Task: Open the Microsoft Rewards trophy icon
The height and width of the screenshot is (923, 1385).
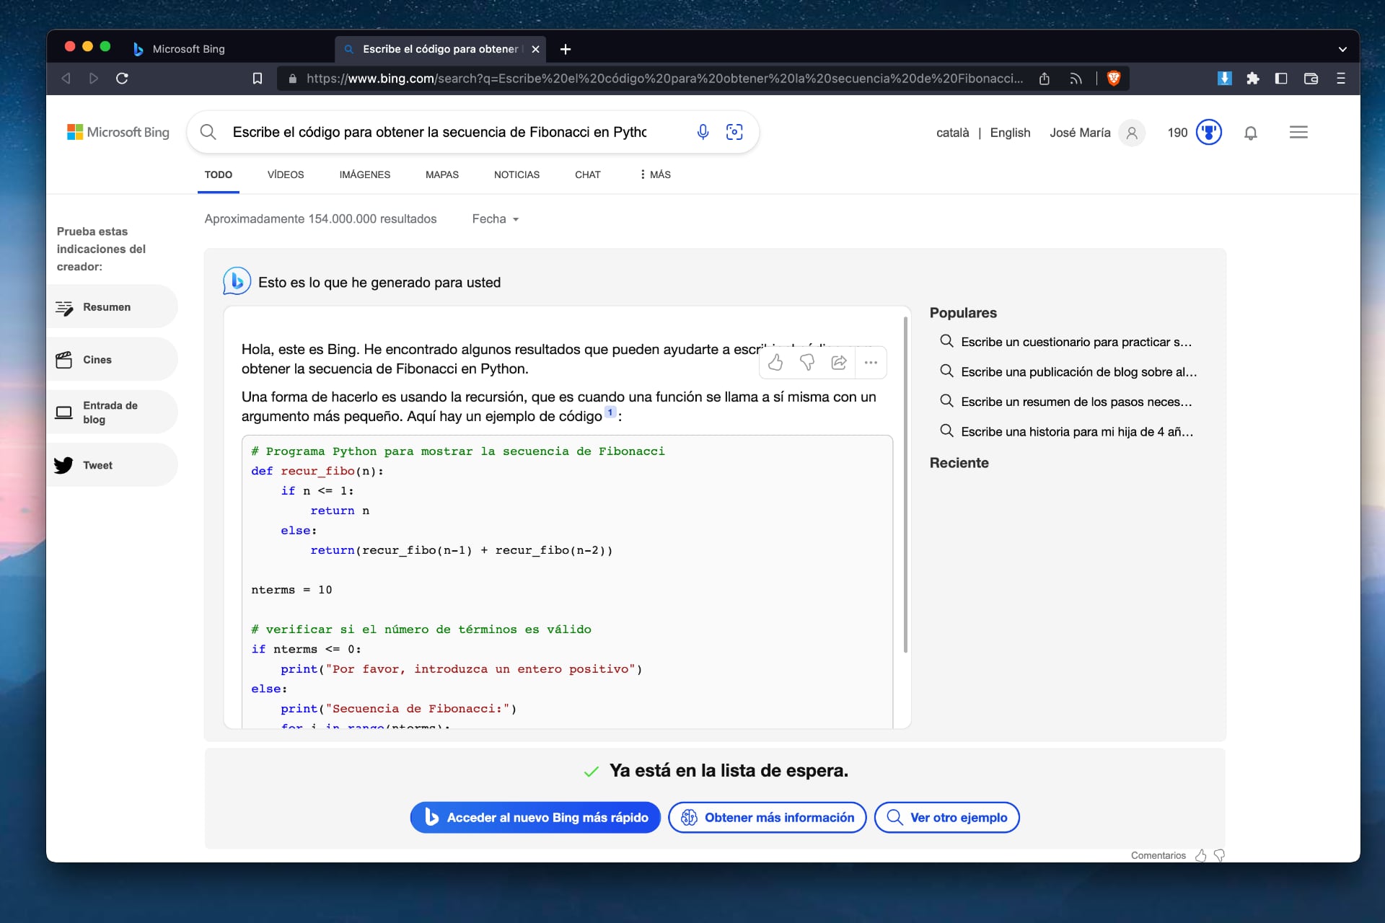Action: click(1209, 132)
